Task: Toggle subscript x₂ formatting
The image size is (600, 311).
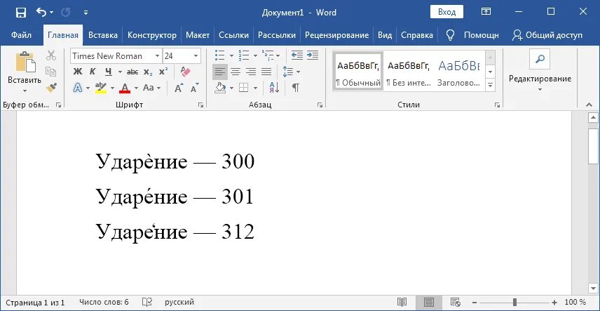Action: (148, 72)
